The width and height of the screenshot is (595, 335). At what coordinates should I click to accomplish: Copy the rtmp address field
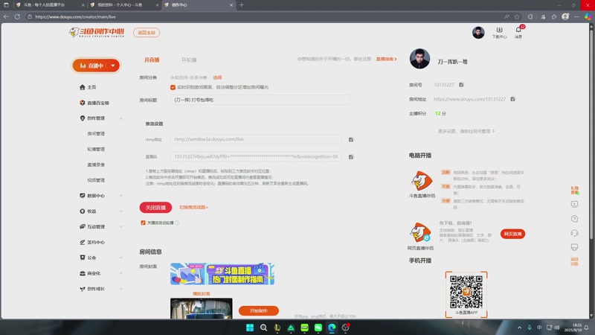click(x=351, y=140)
